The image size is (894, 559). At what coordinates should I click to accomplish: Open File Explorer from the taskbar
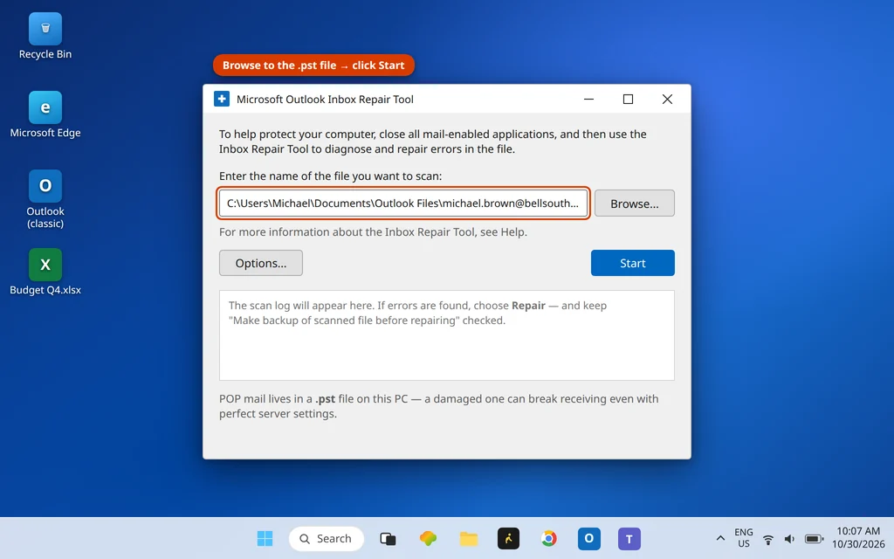coord(469,538)
